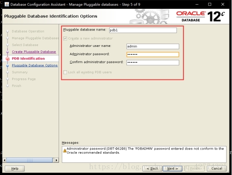Viewport: 232px width, 175px height.
Task: Click the Java icon in the title bar
Action: pos(7,4)
